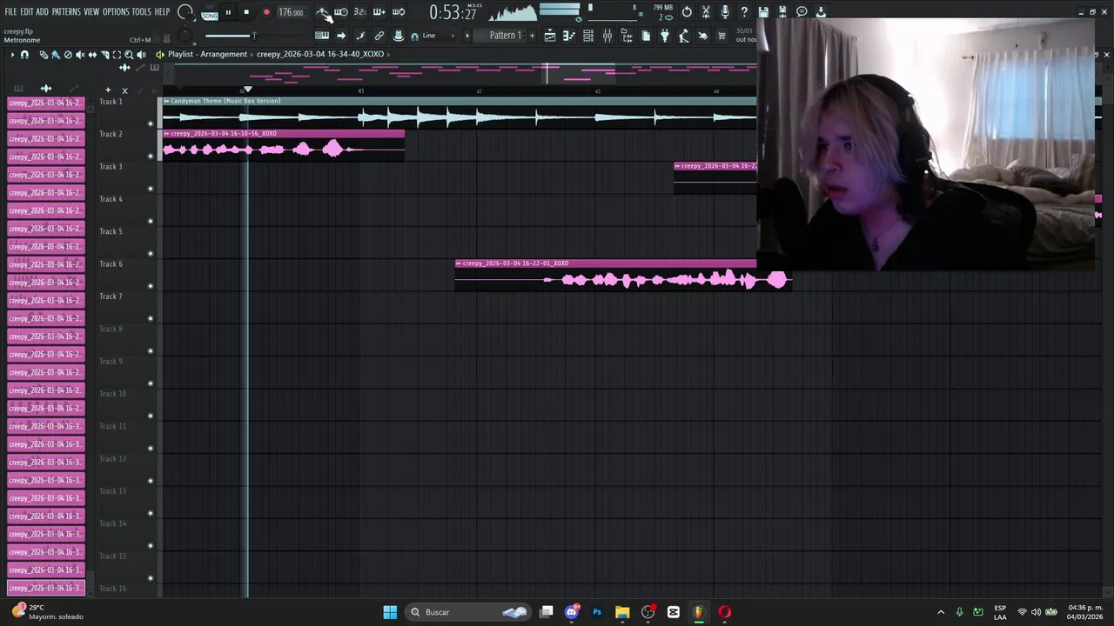Enable the countdown before recording icon
Screen dimensions: 1114x626
(x=359, y=12)
